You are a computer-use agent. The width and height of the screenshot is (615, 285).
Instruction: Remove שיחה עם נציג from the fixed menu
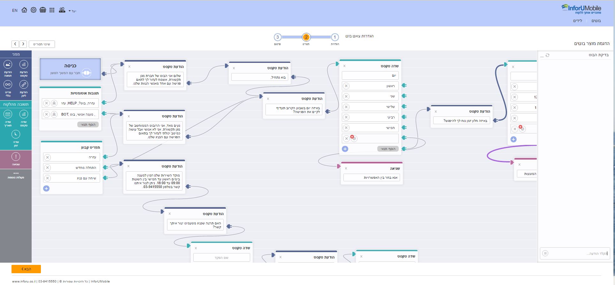click(x=48, y=178)
